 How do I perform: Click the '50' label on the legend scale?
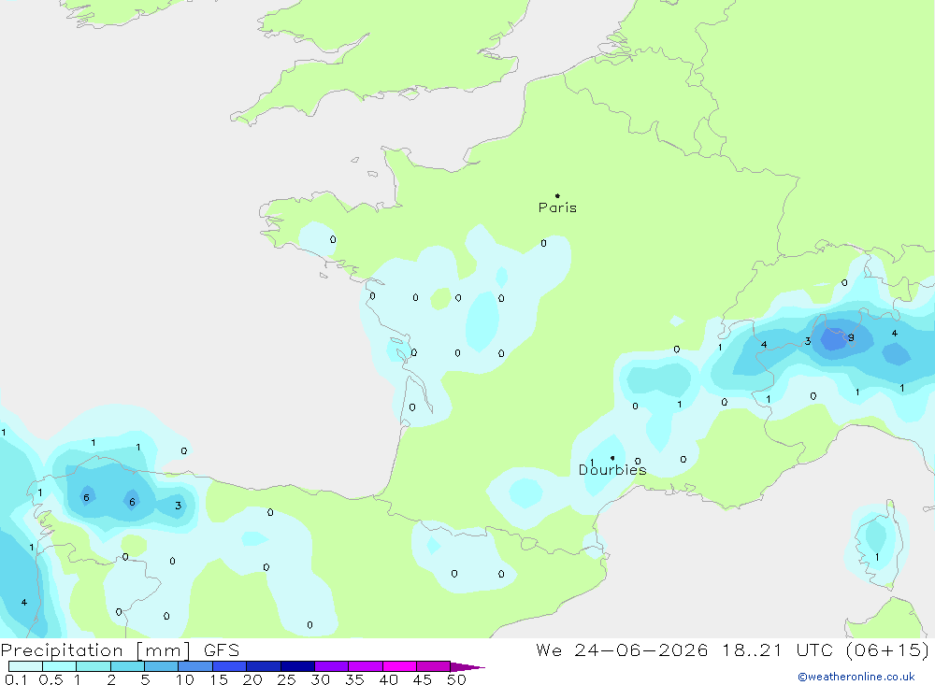click(456, 679)
